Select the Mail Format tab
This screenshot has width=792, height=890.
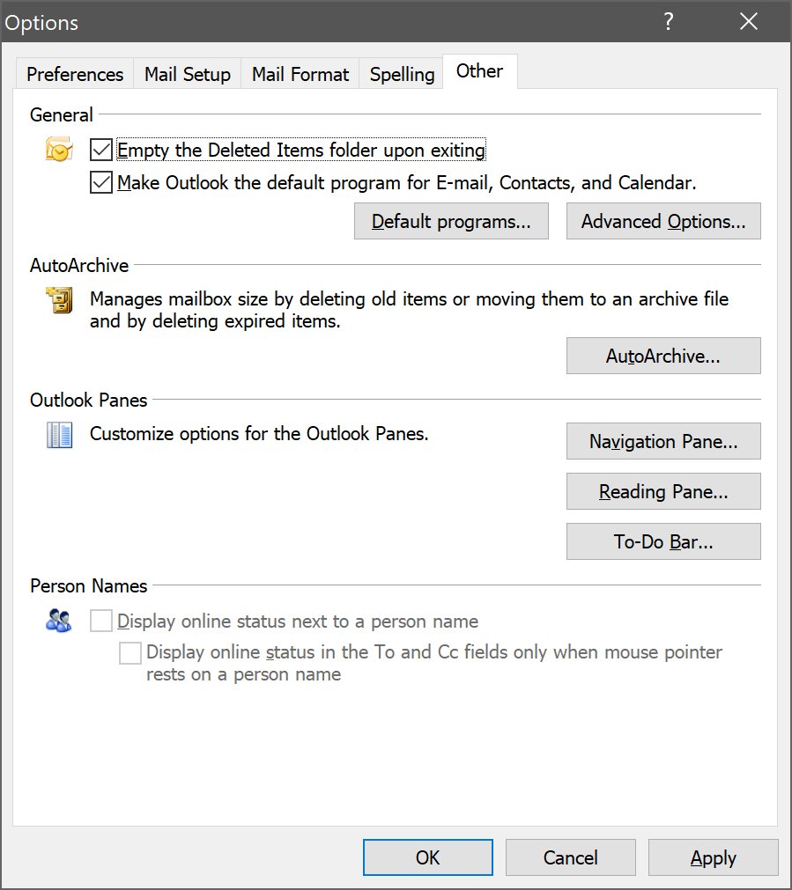click(x=300, y=74)
